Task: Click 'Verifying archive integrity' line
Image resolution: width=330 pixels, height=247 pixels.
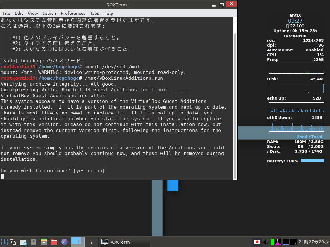Action: point(59,84)
